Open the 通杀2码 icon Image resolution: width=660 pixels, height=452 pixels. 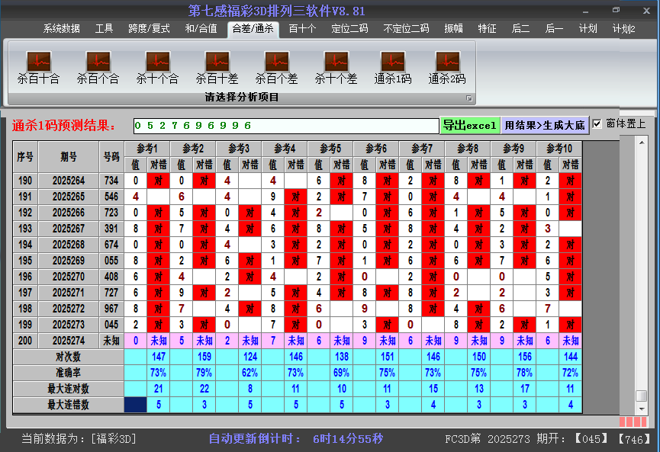[447, 62]
